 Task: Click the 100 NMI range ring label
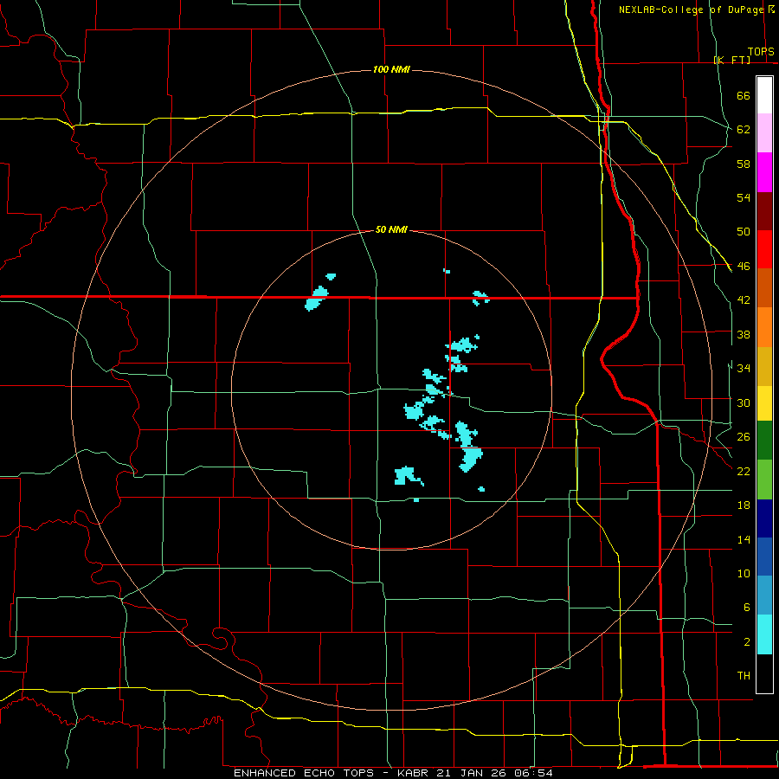tap(391, 69)
